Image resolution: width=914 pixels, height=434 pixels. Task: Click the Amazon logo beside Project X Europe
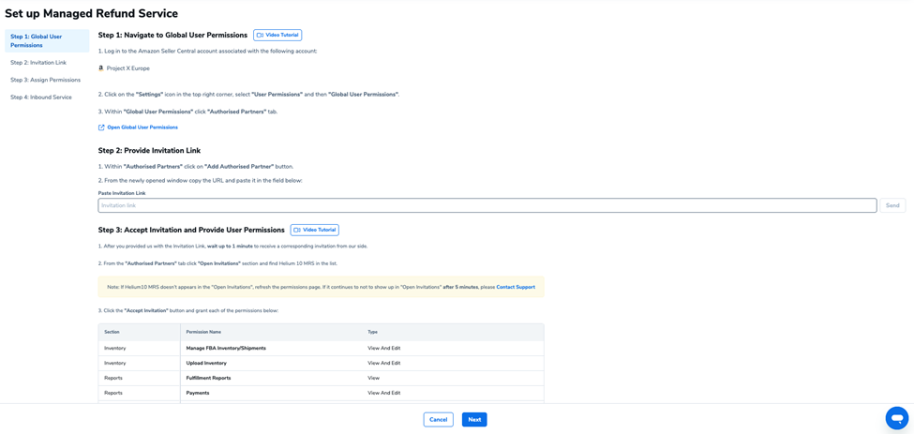(101, 68)
